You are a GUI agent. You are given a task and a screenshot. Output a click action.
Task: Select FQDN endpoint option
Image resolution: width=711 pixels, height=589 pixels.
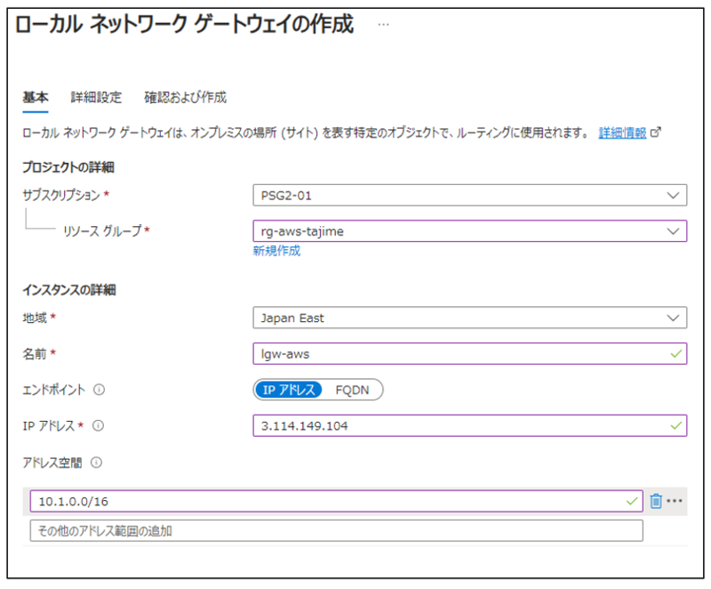[x=352, y=390]
